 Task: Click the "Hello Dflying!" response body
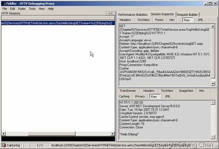coord(129,134)
